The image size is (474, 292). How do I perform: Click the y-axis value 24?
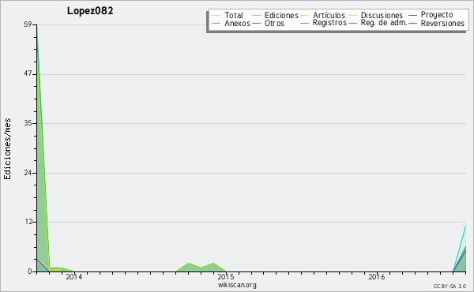[28, 173]
